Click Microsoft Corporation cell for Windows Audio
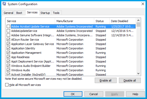The width and height of the screenshot is (147, 99). click(70, 70)
